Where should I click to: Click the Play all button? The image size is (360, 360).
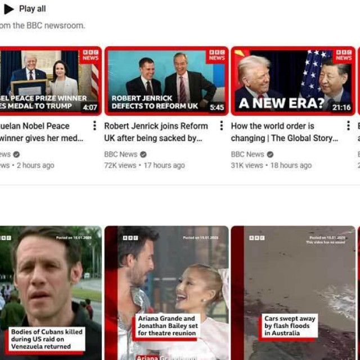[x=25, y=9]
